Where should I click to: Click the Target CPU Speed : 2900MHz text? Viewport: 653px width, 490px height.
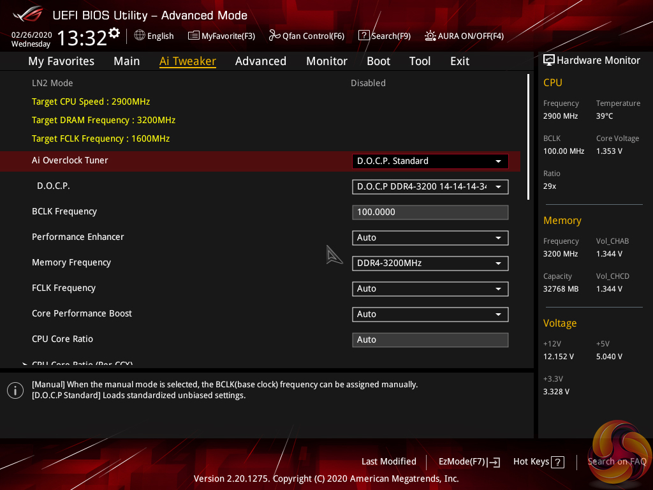pos(91,101)
